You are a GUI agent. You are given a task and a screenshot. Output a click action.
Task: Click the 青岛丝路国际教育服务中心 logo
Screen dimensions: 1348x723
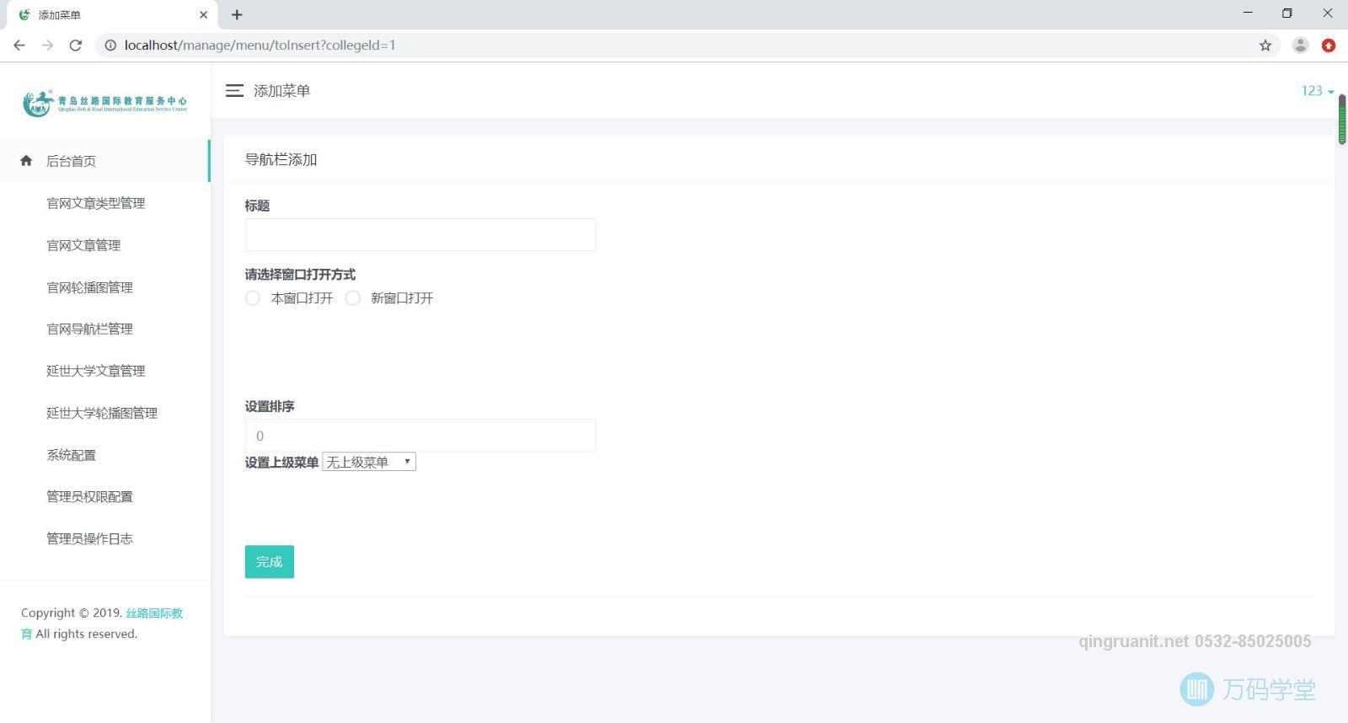(x=104, y=103)
